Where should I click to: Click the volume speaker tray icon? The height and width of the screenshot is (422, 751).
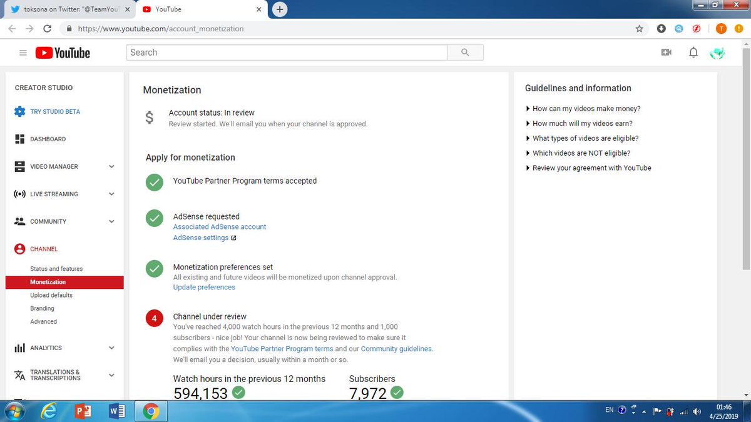698,411
